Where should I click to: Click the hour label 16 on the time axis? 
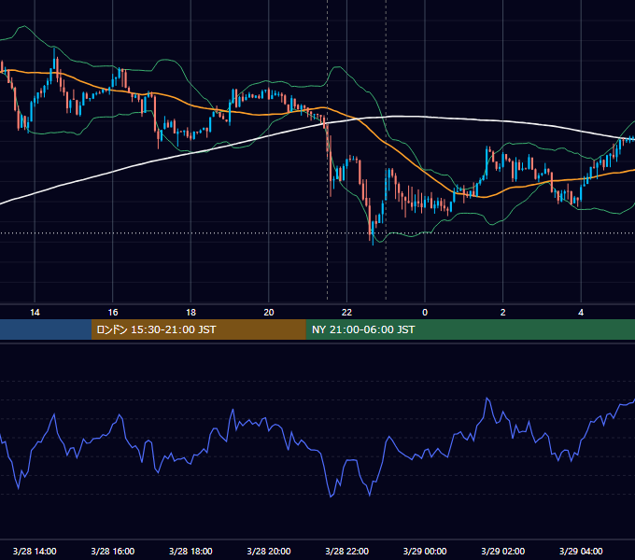tap(113, 313)
